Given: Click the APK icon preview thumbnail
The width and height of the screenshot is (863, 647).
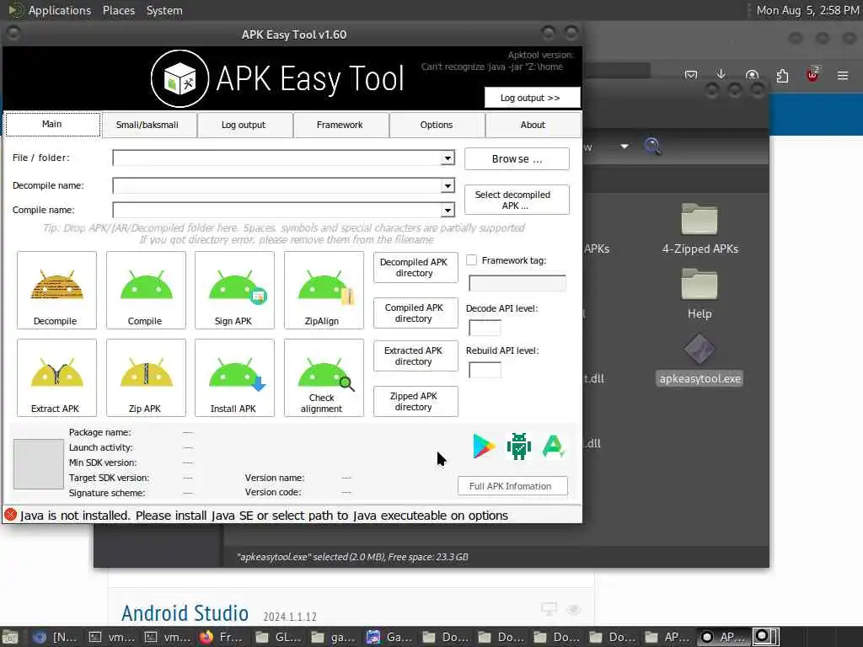Looking at the screenshot, I should (39, 464).
